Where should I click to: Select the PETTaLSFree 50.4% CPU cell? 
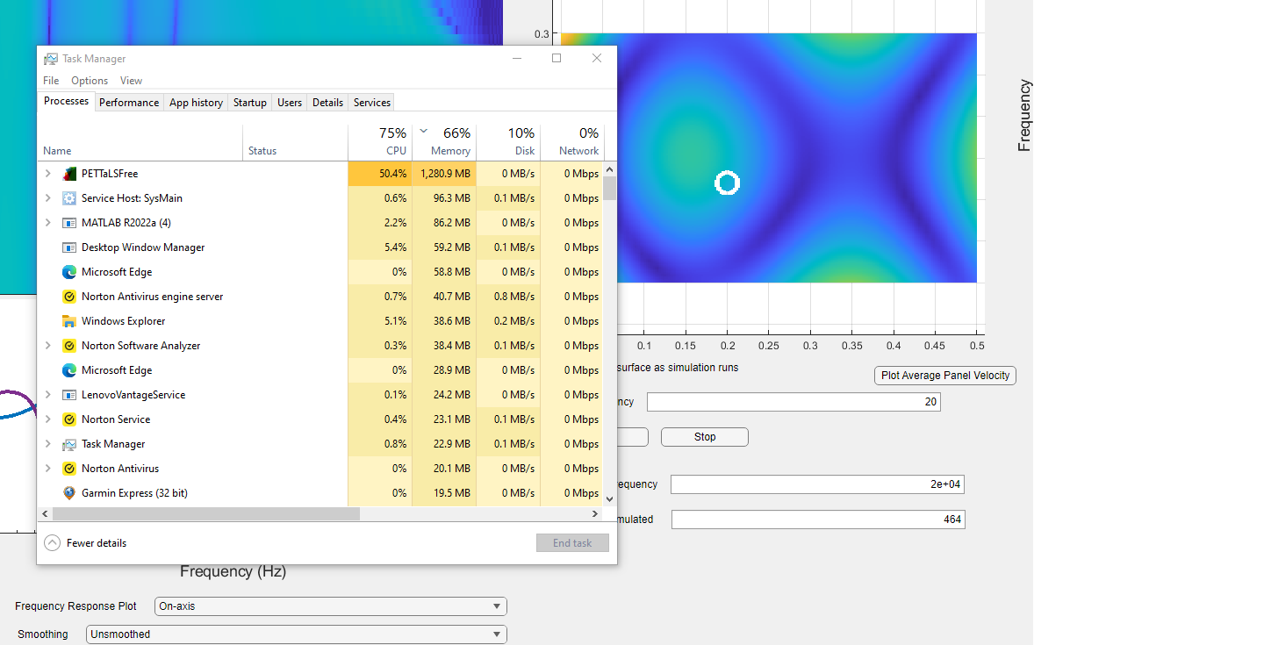(x=380, y=174)
